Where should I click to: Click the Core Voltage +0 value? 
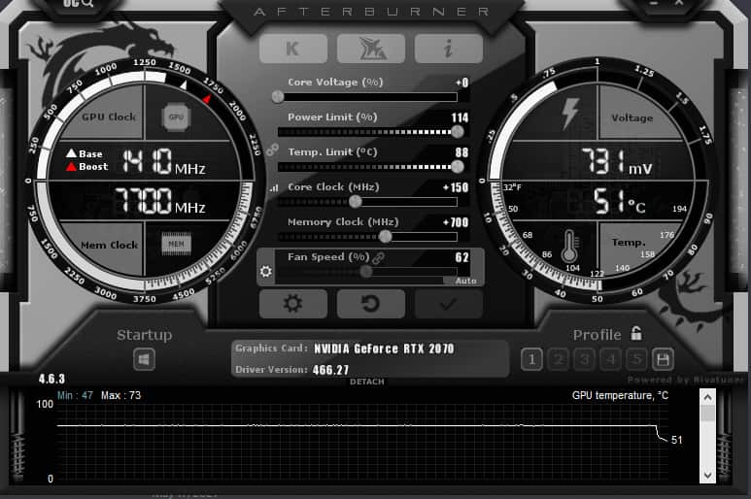(462, 83)
